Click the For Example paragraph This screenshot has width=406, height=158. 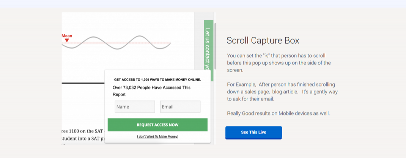click(x=282, y=92)
